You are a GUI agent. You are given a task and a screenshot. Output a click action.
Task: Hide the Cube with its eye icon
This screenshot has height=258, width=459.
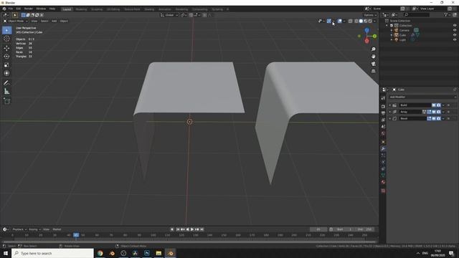pos(455,35)
